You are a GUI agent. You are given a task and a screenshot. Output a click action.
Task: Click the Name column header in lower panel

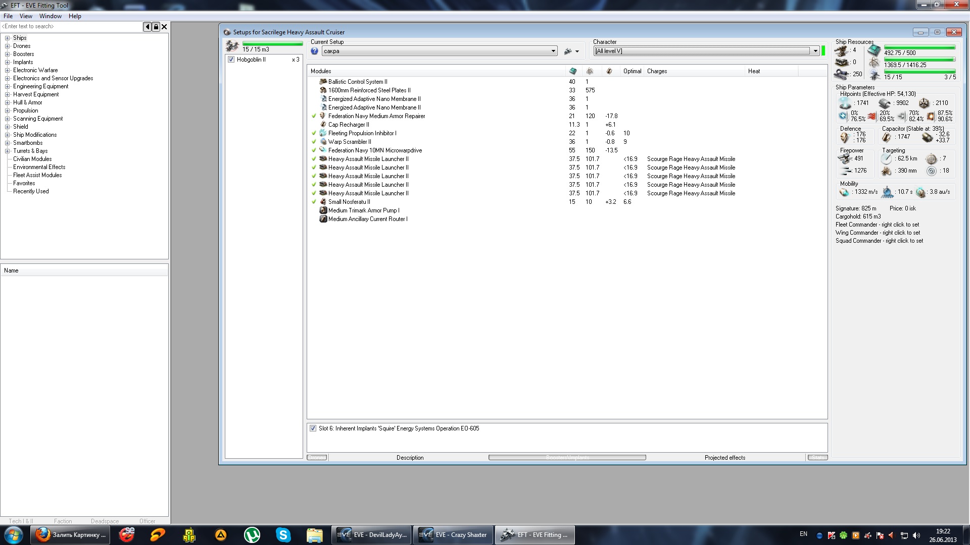click(84, 270)
